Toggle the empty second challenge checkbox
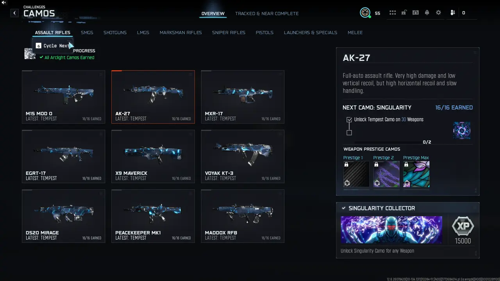This screenshot has height=281, width=500. pos(349,133)
